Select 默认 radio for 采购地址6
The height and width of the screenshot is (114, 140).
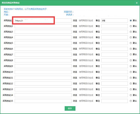131,49
